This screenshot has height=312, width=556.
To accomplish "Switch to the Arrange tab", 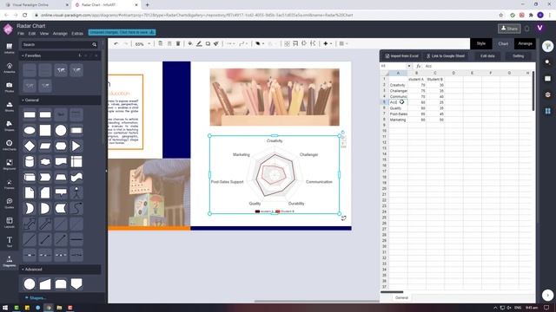I will [525, 43].
